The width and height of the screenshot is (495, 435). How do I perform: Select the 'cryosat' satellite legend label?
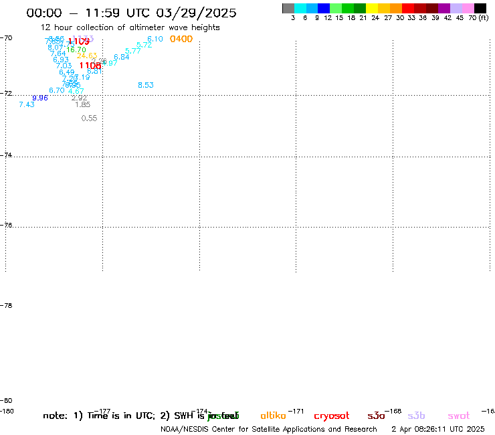click(332, 416)
